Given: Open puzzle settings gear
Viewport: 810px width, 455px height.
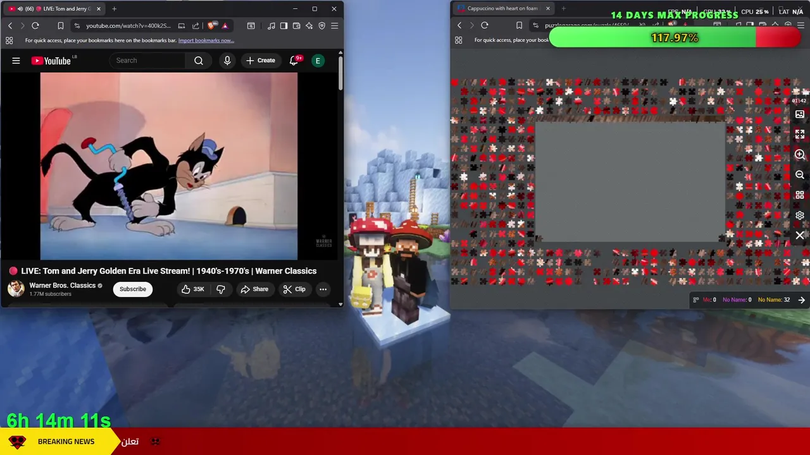Looking at the screenshot, I should [x=800, y=215].
